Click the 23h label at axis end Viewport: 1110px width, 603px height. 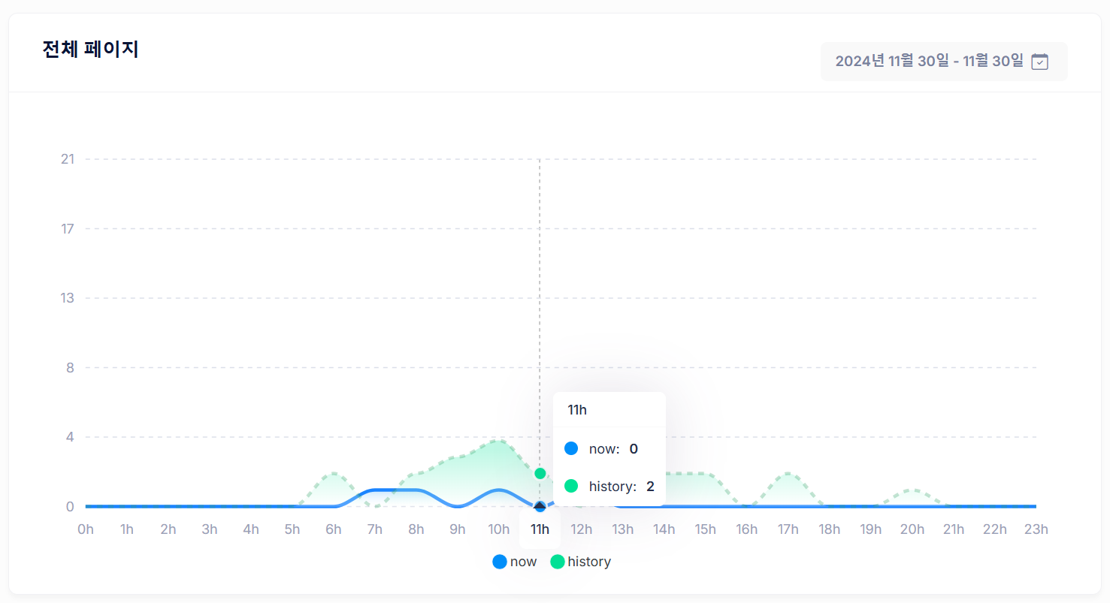tap(1036, 529)
